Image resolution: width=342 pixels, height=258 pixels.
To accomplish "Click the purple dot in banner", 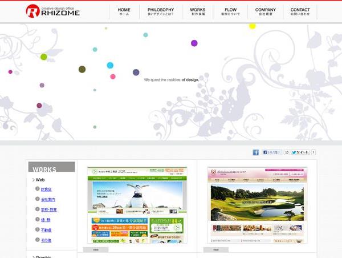I will [x=194, y=43].
